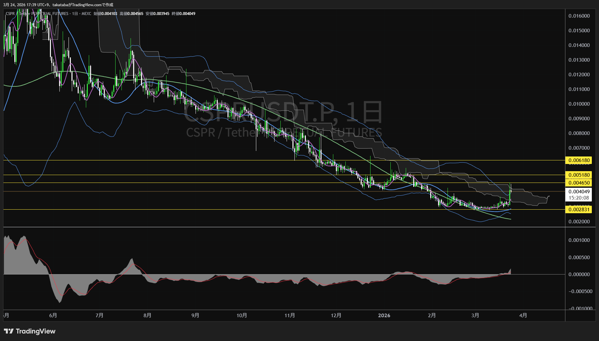Click the yellow 0.005180 price label
Viewport: 599px width, 341px height.
pos(579,175)
